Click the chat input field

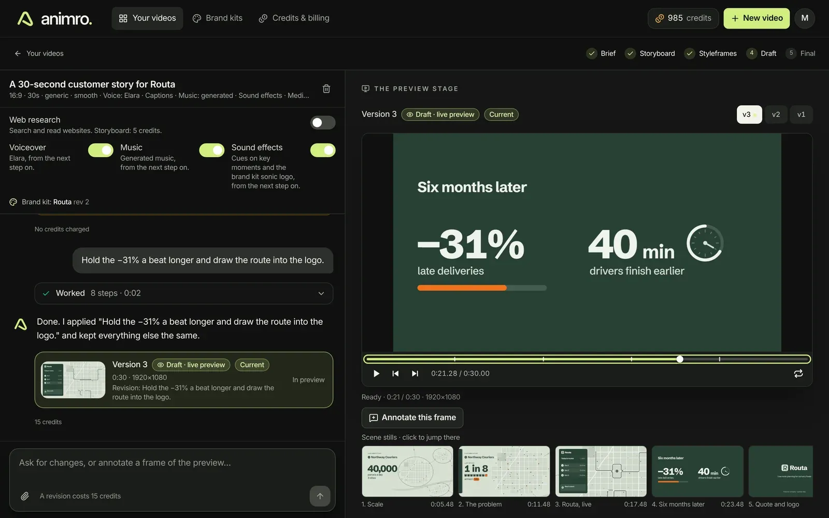[x=173, y=463]
